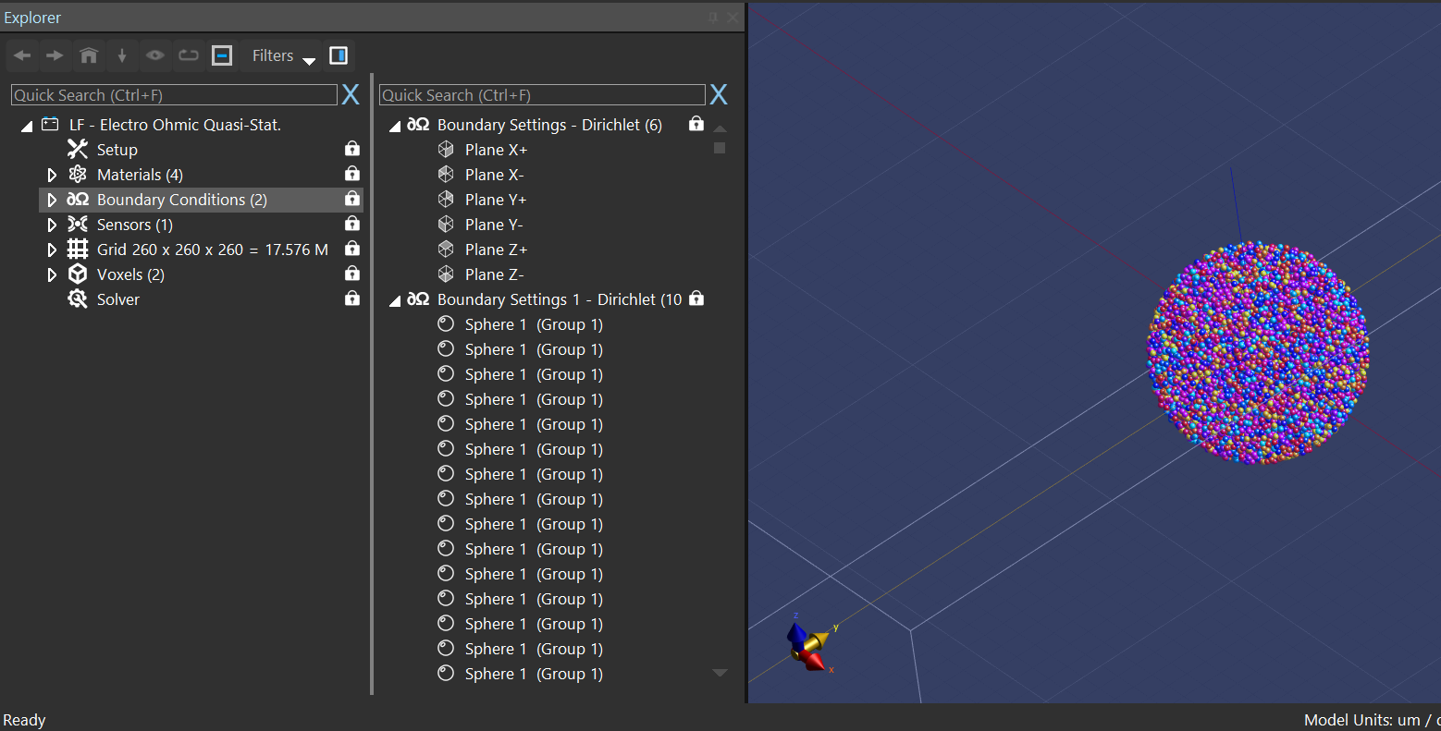Focus the left Quick Search field
Image resolution: width=1441 pixels, height=731 pixels.
pyautogui.click(x=174, y=95)
